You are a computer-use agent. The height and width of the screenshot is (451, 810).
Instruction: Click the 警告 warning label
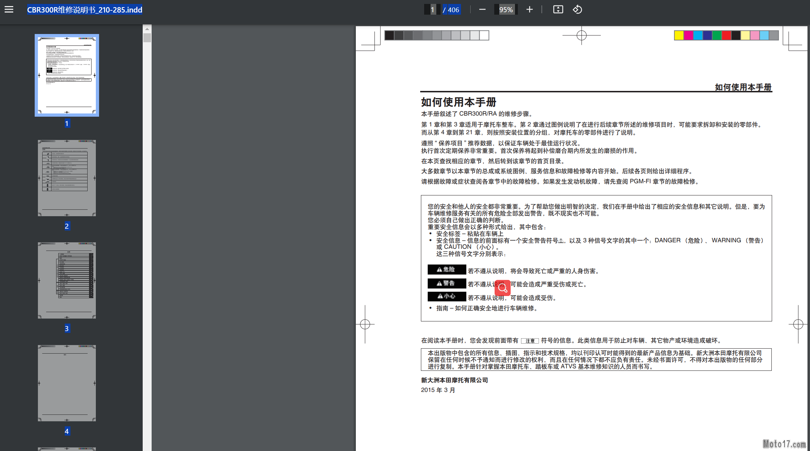447,283
